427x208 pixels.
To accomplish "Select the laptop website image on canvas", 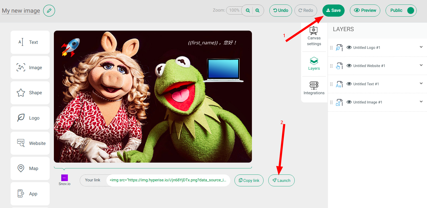I will (x=223, y=70).
